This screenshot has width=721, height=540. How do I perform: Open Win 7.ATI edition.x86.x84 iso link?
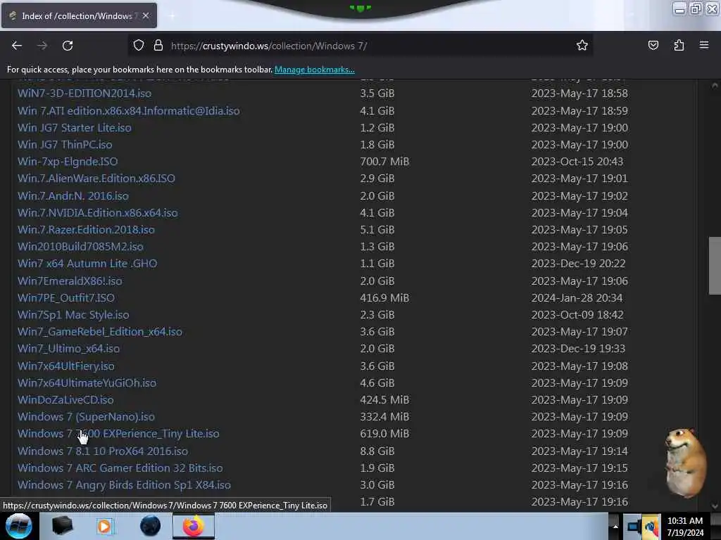(x=129, y=110)
